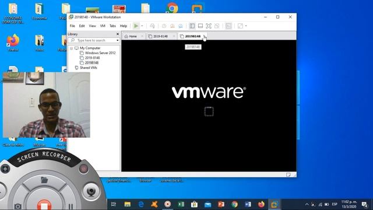The width and height of the screenshot is (373, 210).
Task: Open the Task View button on taskbar
Action: click(114, 204)
